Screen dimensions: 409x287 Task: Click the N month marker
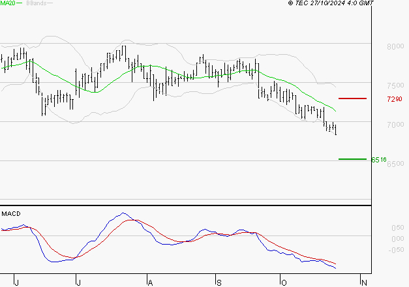coord(364,282)
